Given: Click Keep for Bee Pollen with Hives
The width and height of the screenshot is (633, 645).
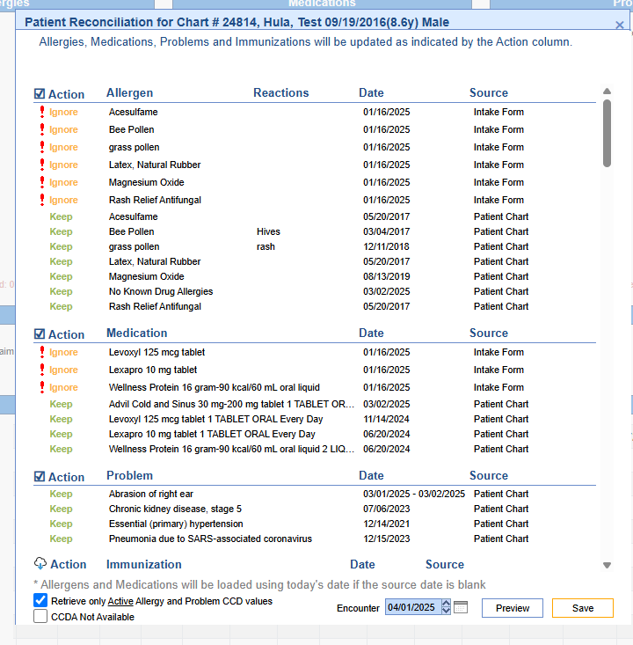Looking at the screenshot, I should point(61,231).
